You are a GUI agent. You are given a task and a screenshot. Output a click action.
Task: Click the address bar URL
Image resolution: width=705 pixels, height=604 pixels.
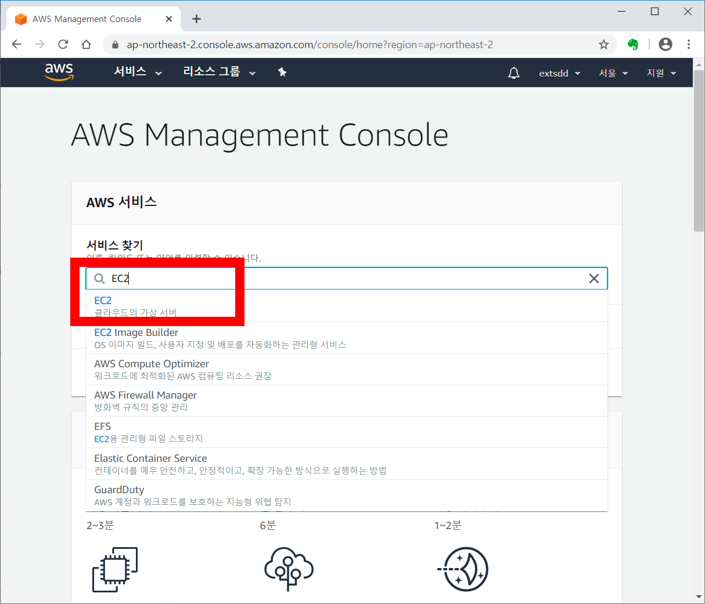pyautogui.click(x=310, y=45)
